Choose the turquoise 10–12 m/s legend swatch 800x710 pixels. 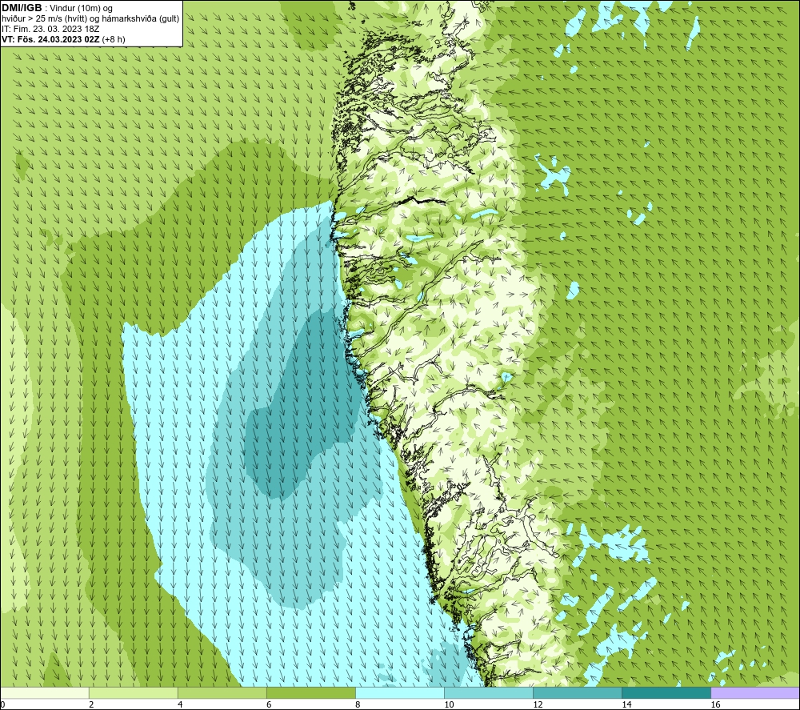tap(488, 692)
